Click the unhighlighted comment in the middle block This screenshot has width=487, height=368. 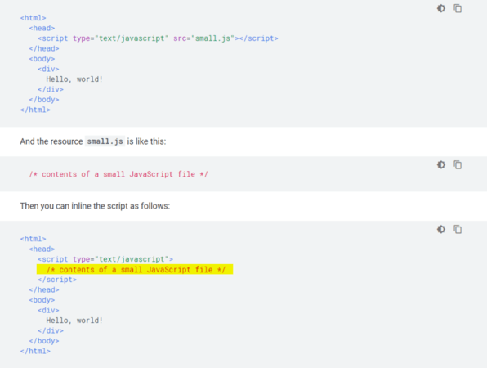click(118, 174)
